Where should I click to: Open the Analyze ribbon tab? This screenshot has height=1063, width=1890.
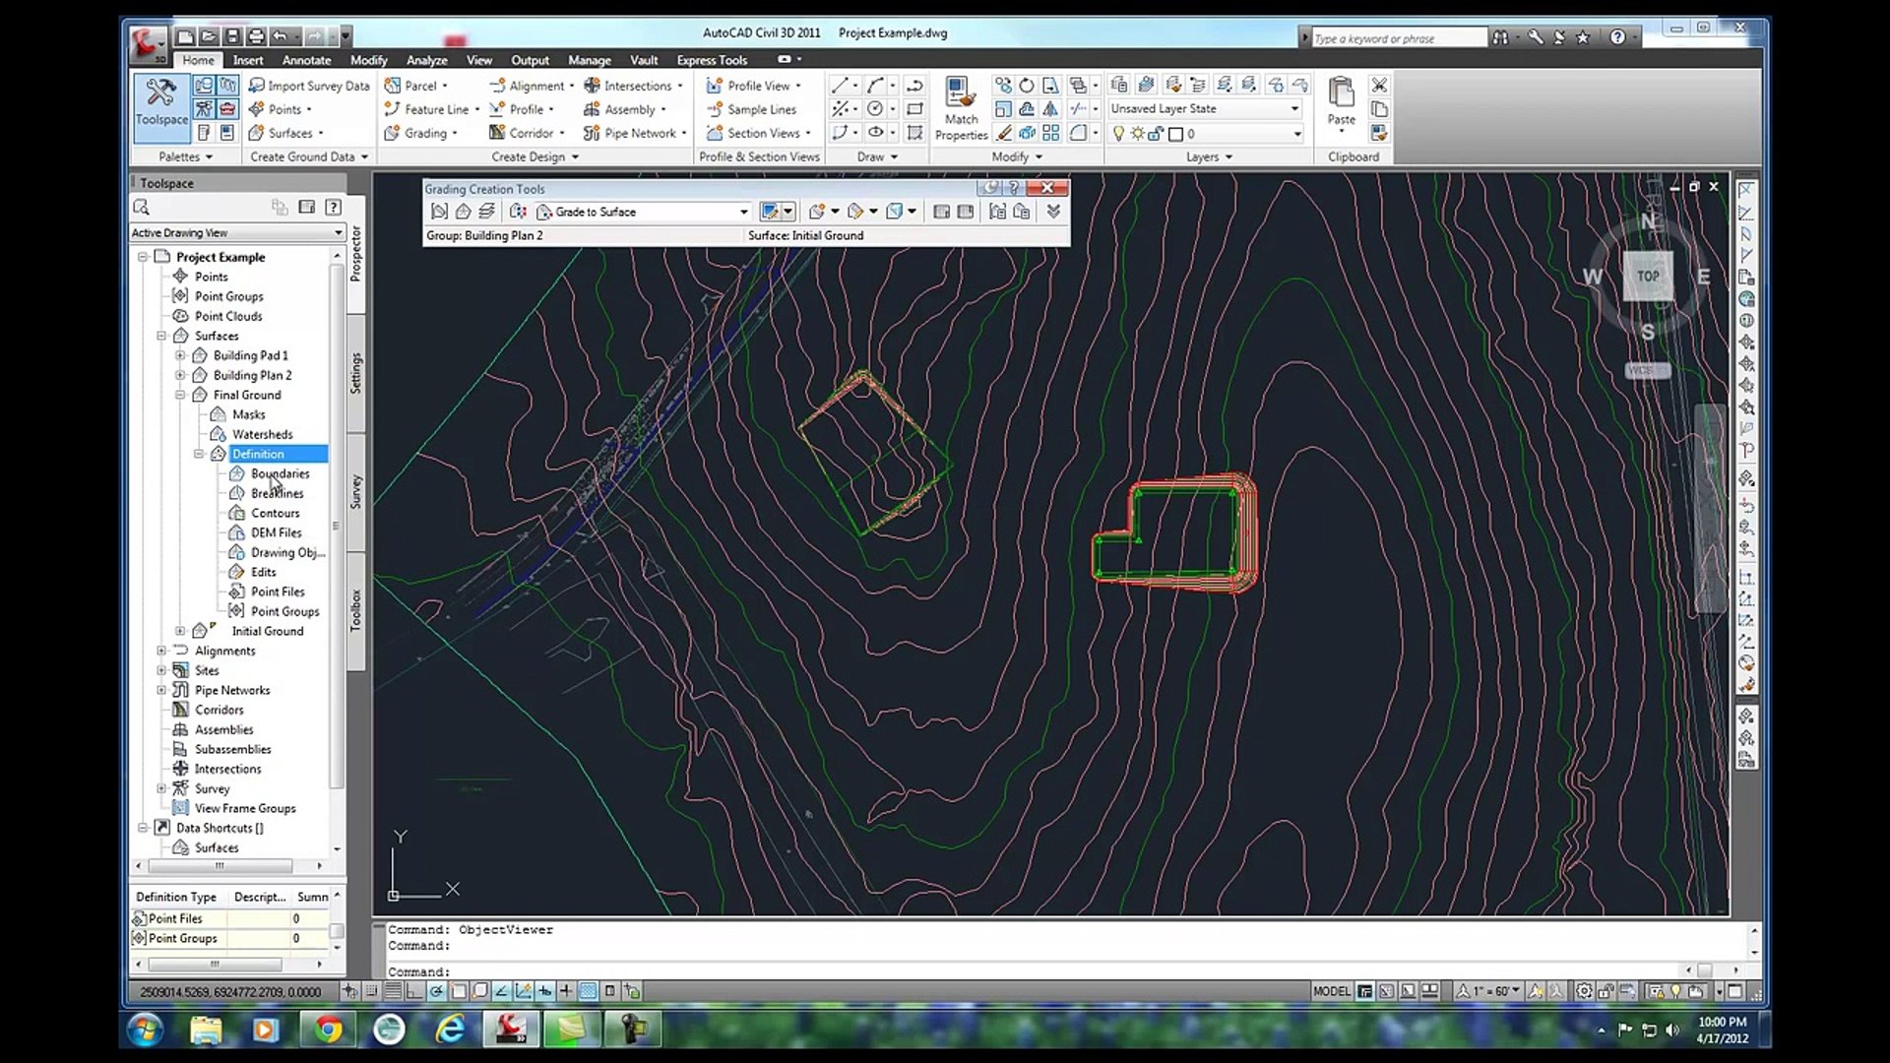pyautogui.click(x=426, y=60)
